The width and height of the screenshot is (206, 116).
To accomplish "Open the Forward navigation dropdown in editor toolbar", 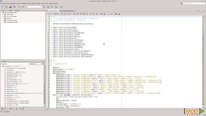I will [71, 14].
